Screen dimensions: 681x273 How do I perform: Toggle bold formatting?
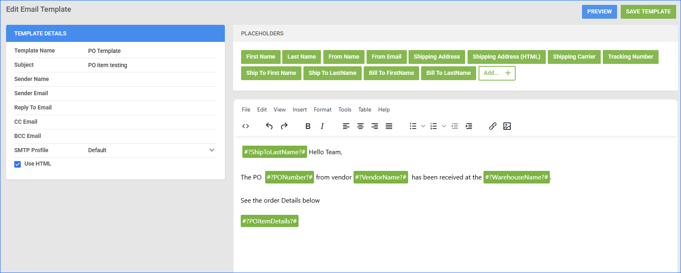pyautogui.click(x=308, y=126)
